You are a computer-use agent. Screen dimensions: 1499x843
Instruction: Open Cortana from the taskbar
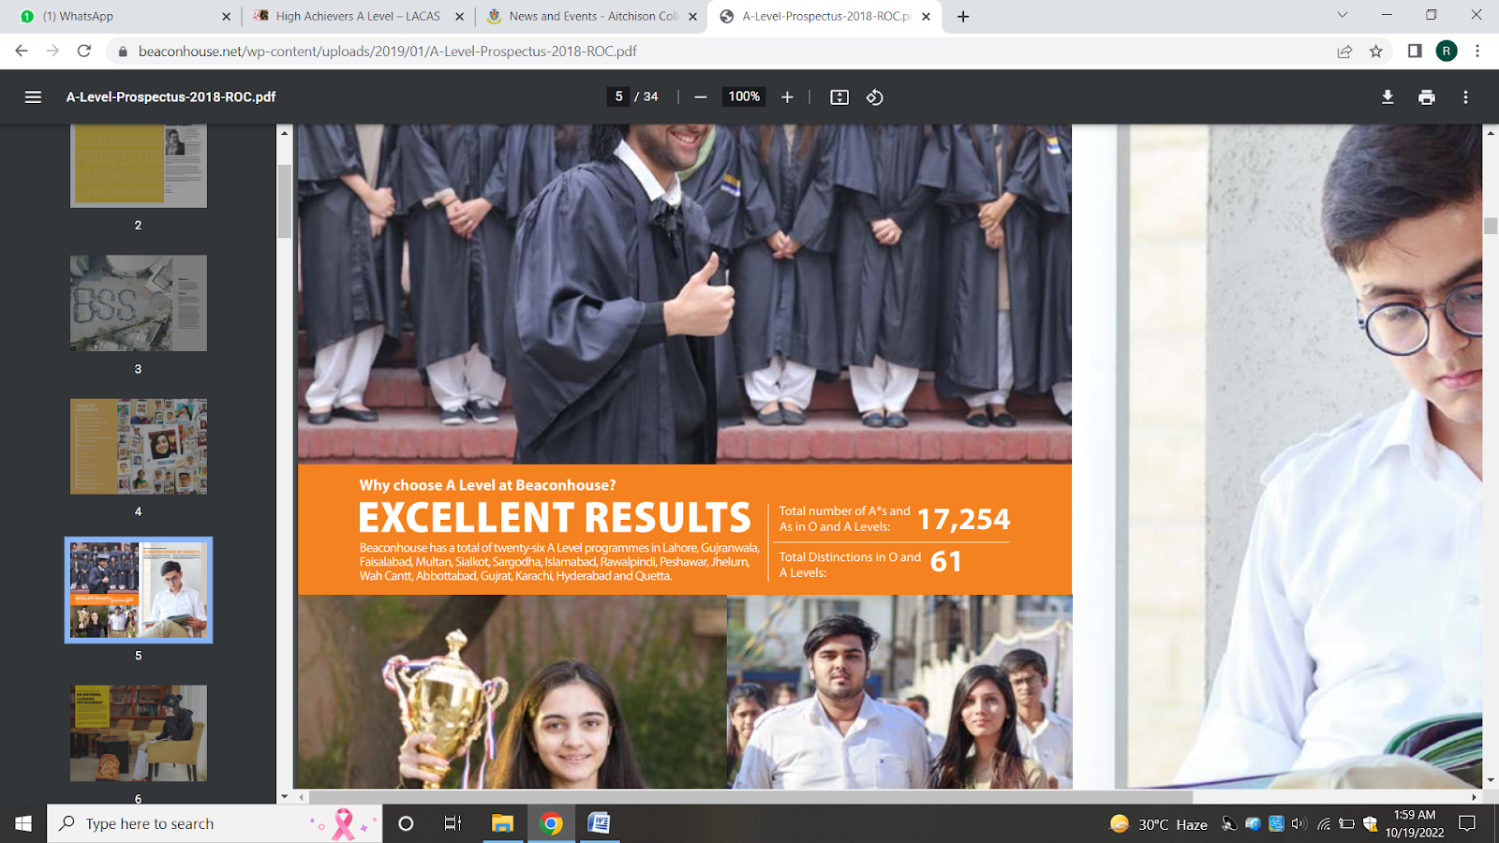click(x=406, y=823)
